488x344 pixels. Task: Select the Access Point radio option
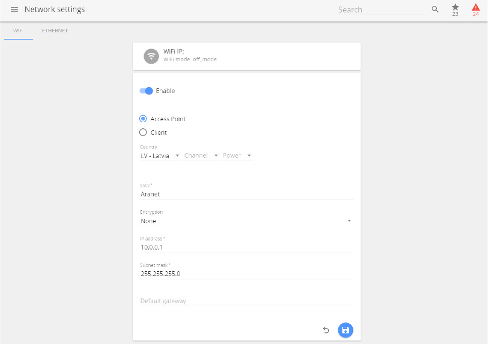pyautogui.click(x=143, y=119)
